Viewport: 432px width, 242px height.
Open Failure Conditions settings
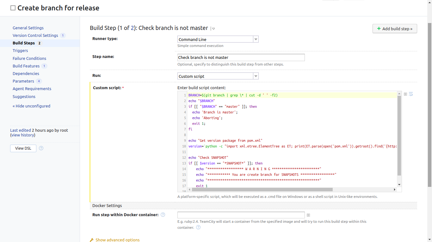click(x=29, y=58)
